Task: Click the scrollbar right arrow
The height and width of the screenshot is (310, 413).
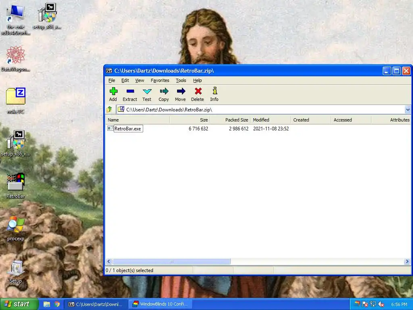Action: pos(407,262)
